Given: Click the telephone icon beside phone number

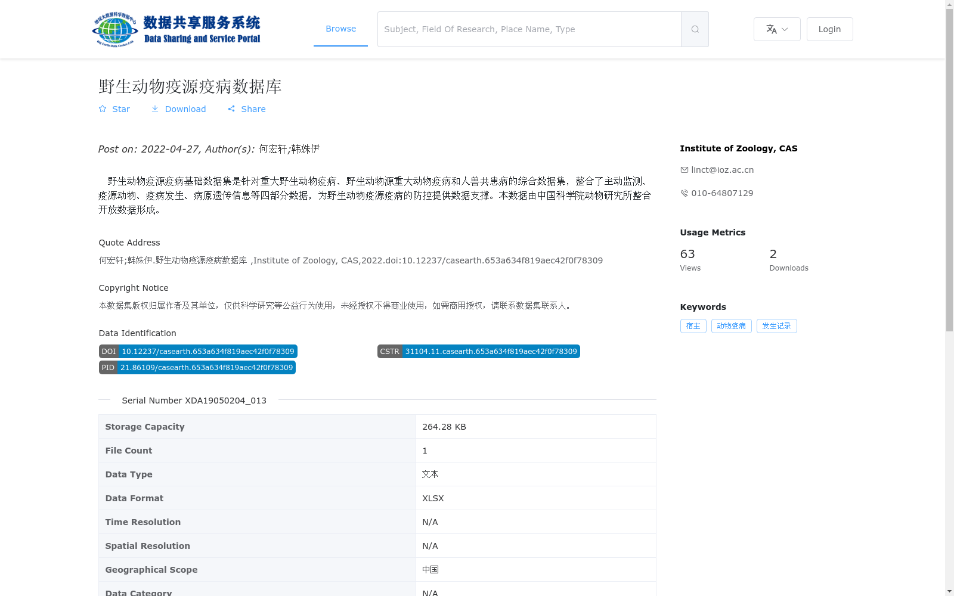Looking at the screenshot, I should click(684, 193).
